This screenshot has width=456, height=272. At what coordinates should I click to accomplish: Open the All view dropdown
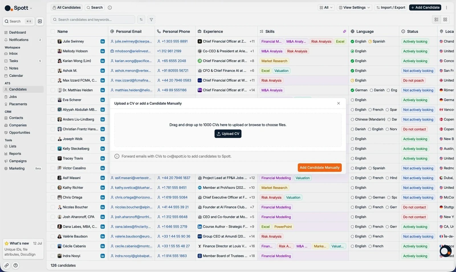326,8
